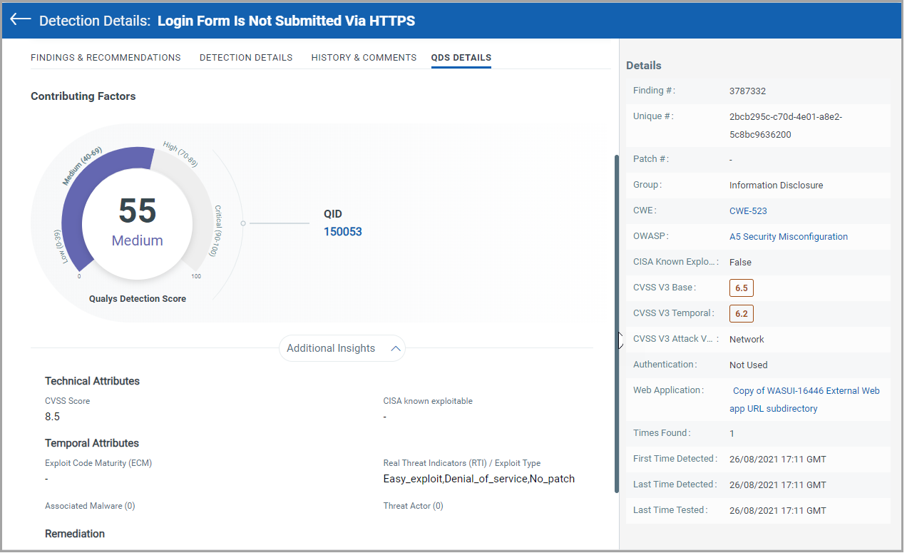Click the Details panel splitter handle
Viewport: 907px width, 553px height.
click(620, 340)
